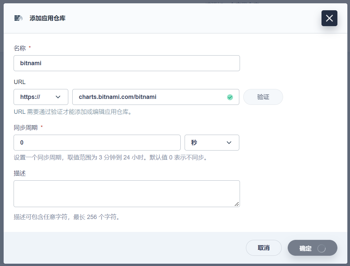Click the 同步周期 label
Image resolution: width=350 pixels, height=266 pixels.
(x=26, y=128)
